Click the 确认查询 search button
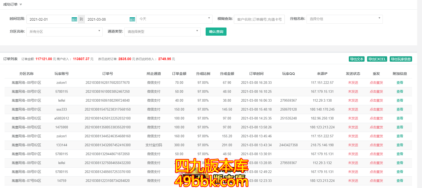Viewport: 422px width, 188px height. coord(216,32)
